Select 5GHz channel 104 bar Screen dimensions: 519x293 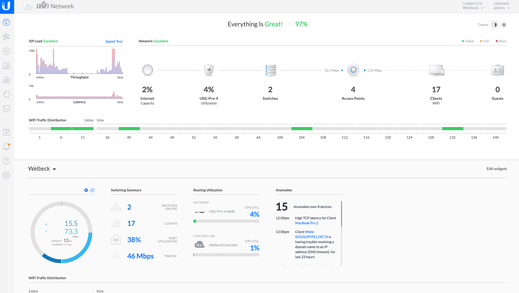tap(302, 129)
